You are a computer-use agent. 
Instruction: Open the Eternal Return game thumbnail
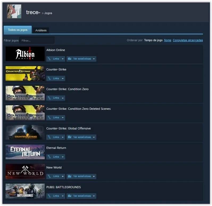coord(25,152)
